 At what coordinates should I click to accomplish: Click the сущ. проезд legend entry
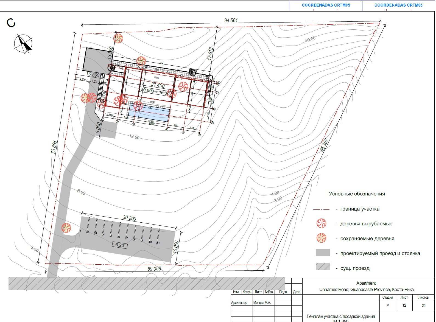(x=355, y=268)
